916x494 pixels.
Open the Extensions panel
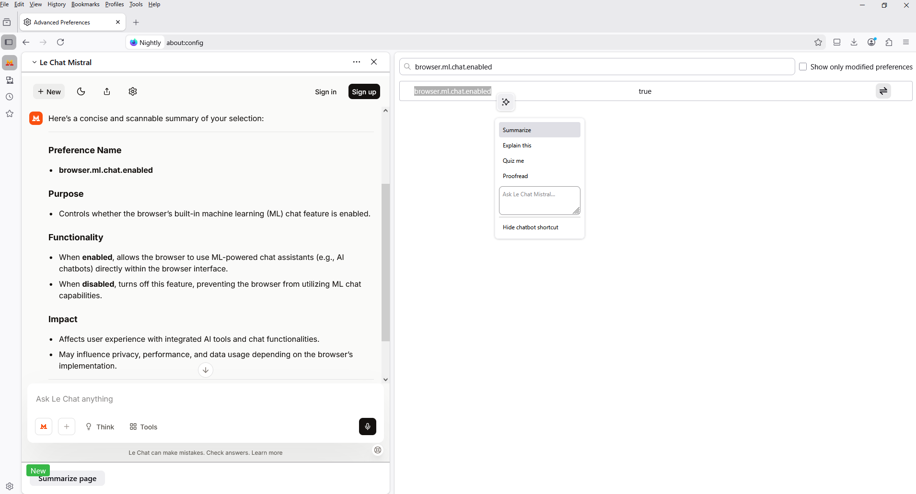point(889,42)
